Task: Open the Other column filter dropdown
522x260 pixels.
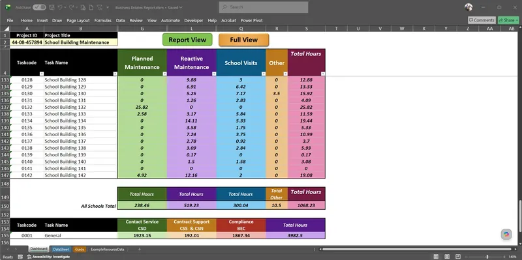Action: 285,74
